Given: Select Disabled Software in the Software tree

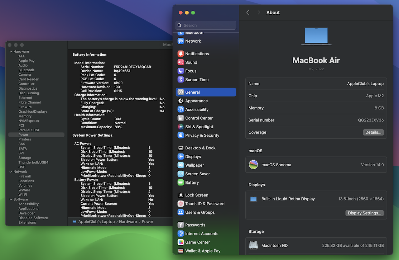Looking at the screenshot, I should coord(33,218).
